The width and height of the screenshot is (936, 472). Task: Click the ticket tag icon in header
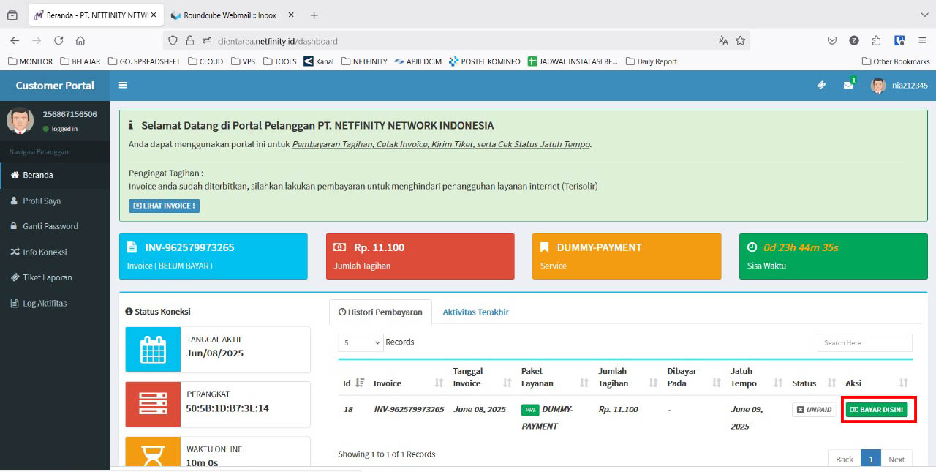pyautogui.click(x=821, y=86)
